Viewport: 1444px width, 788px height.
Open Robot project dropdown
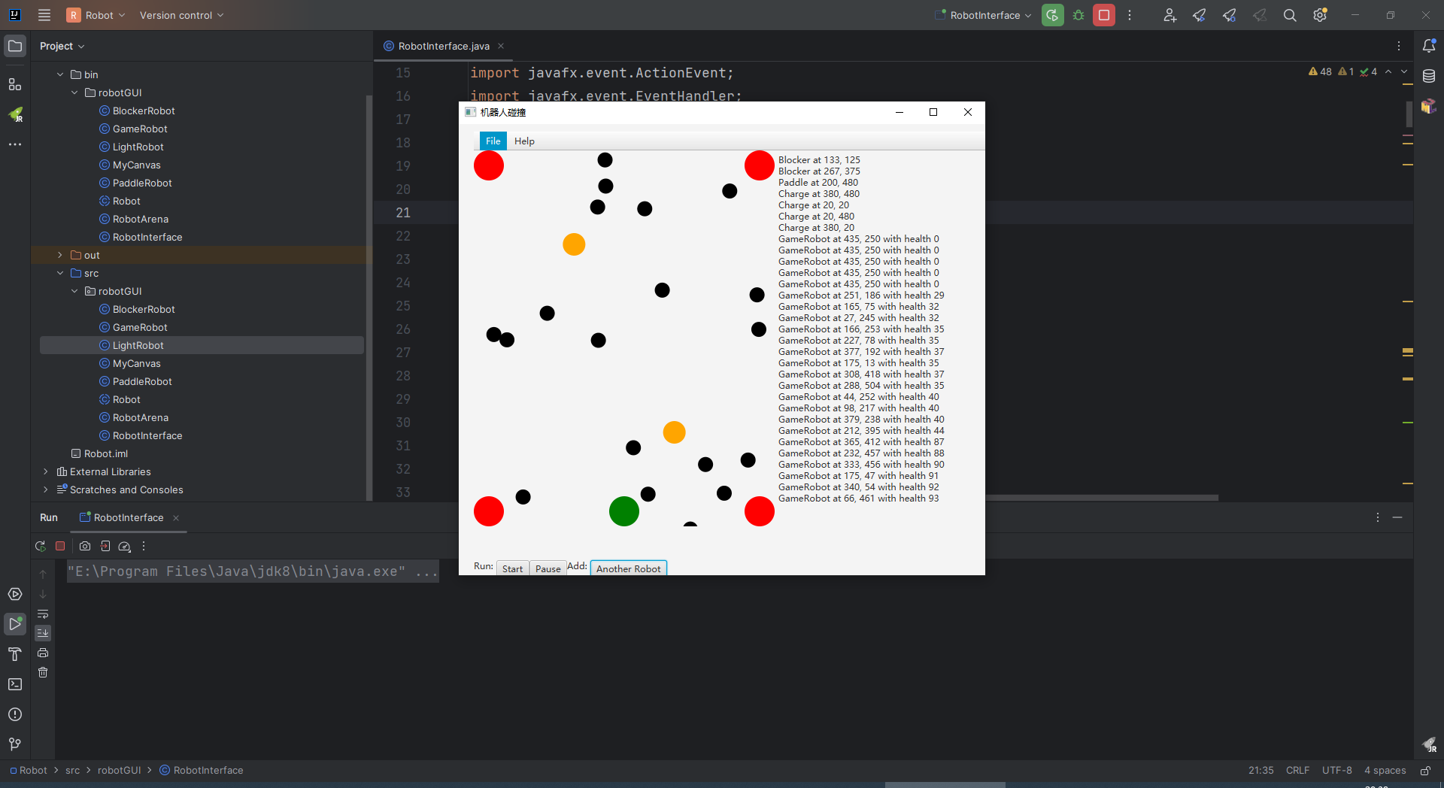[x=96, y=15]
